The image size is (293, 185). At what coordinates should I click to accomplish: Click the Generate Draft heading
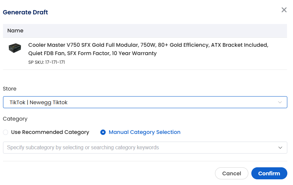[25, 12]
